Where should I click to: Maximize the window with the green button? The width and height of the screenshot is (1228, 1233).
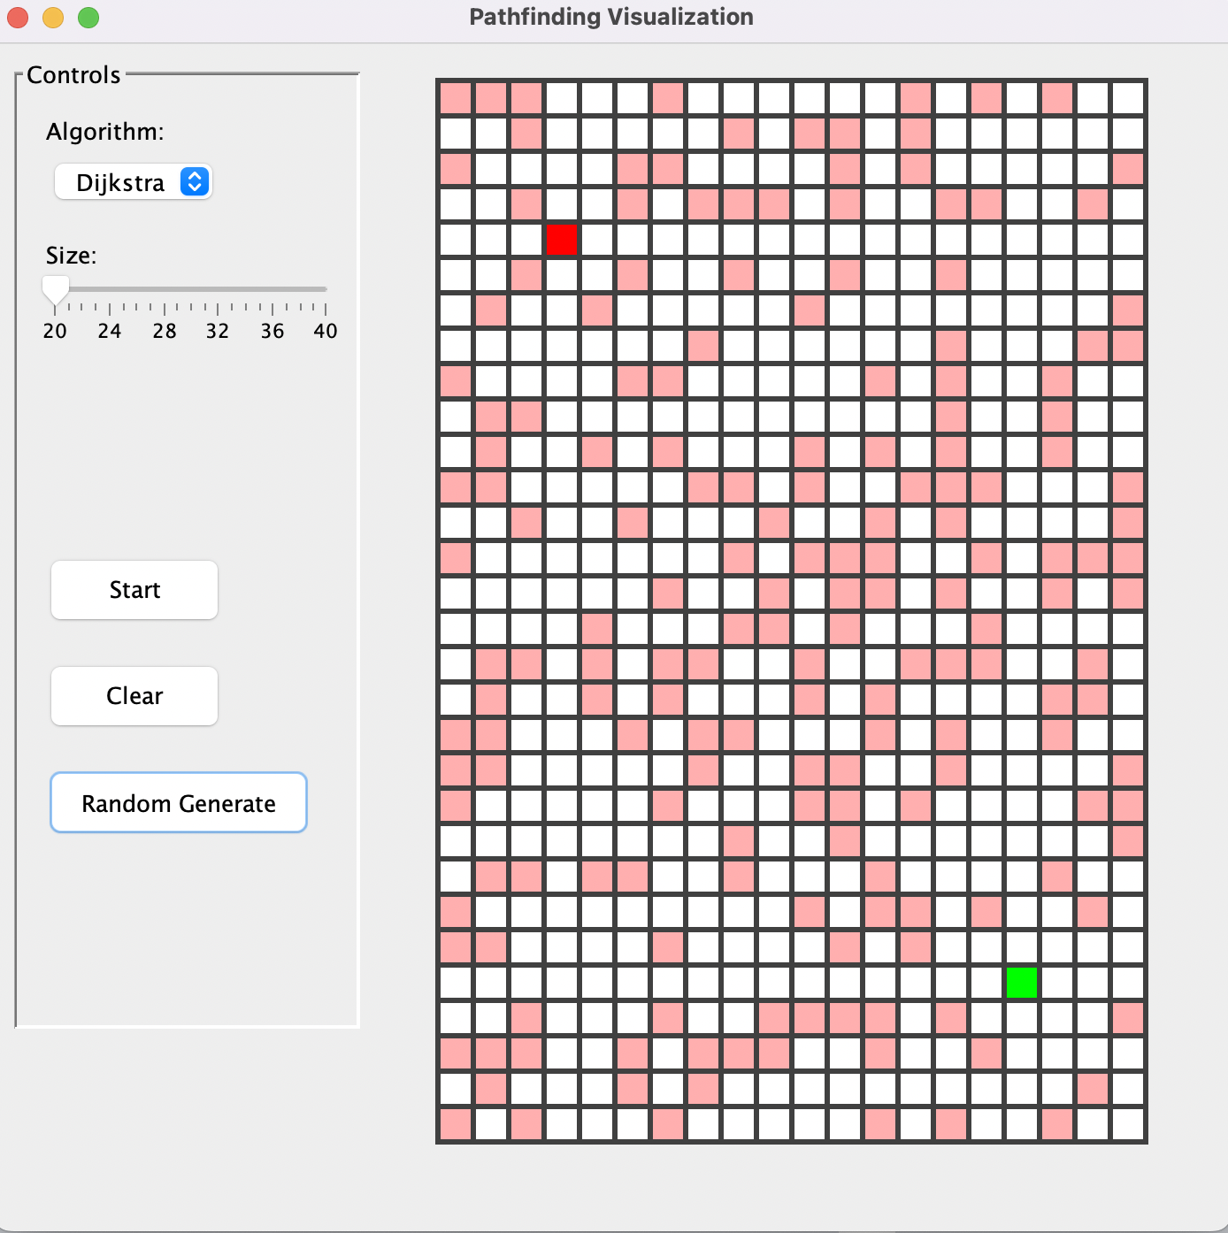coord(88,18)
